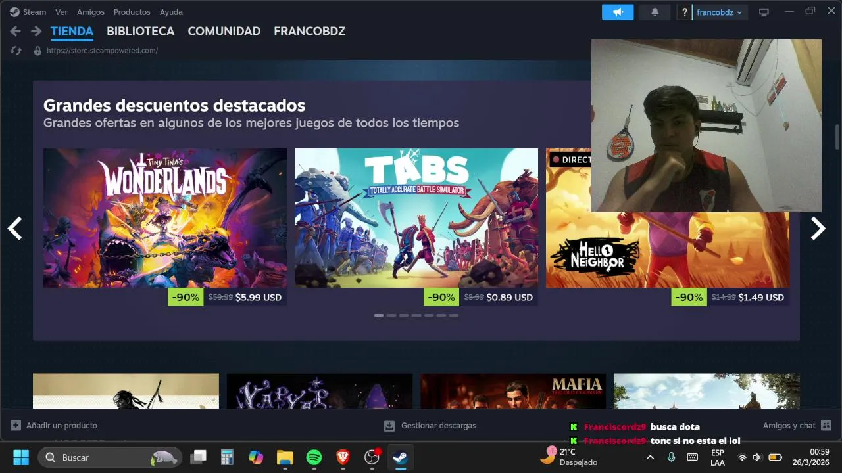Open the Productos menu
Screen dimensions: 842x473
click(x=132, y=12)
